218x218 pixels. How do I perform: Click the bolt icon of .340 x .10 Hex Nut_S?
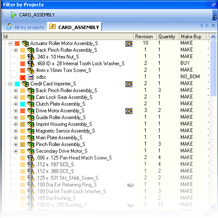coord(31,57)
